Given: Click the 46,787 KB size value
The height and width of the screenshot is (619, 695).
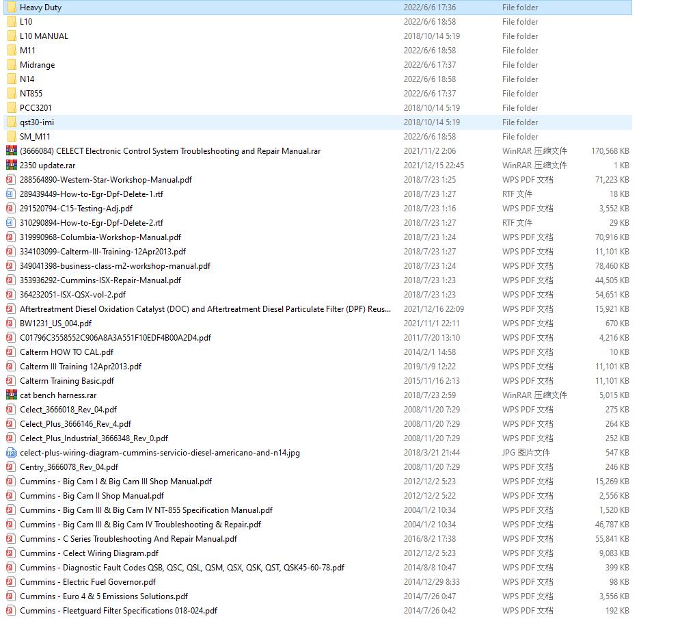Looking at the screenshot, I should [612, 525].
